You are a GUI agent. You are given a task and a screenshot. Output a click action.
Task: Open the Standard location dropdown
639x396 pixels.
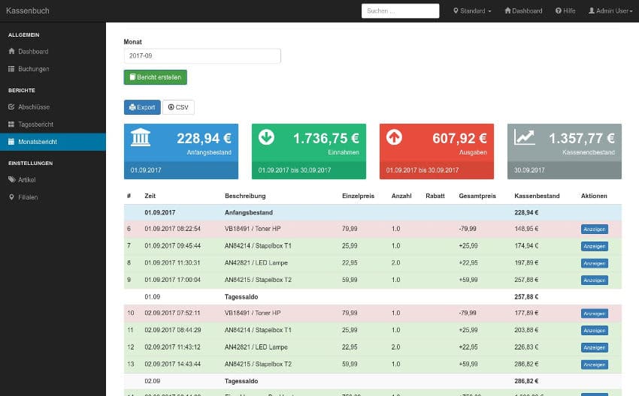point(473,11)
